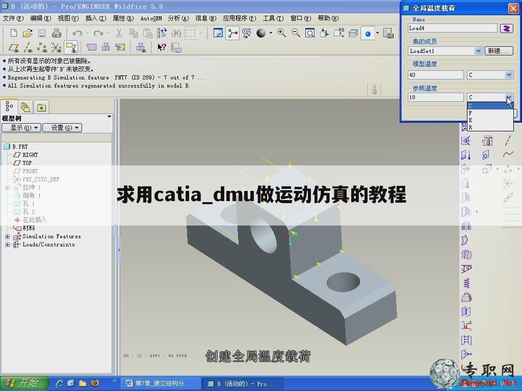This screenshot has width=522, height=391.
Task: Select the RIGHT datum plane in the tree
Action: tap(30, 155)
